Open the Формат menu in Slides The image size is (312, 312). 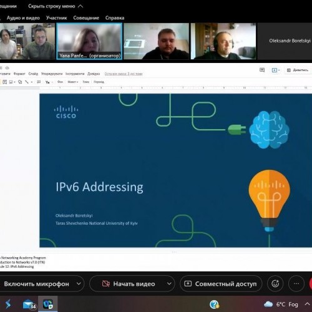pyautogui.click(x=19, y=74)
